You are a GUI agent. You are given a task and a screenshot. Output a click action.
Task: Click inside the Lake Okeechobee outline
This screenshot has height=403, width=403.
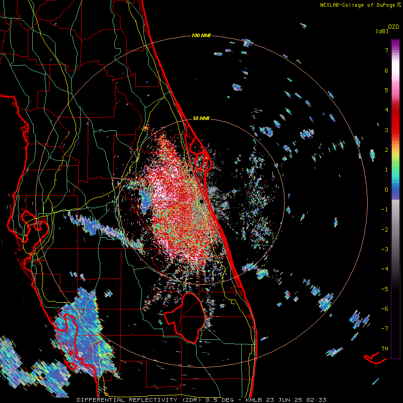(x=189, y=317)
